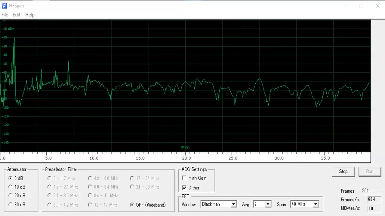
Task: Choose the OFF (Wideband) preselector filter
Action: coord(148,205)
